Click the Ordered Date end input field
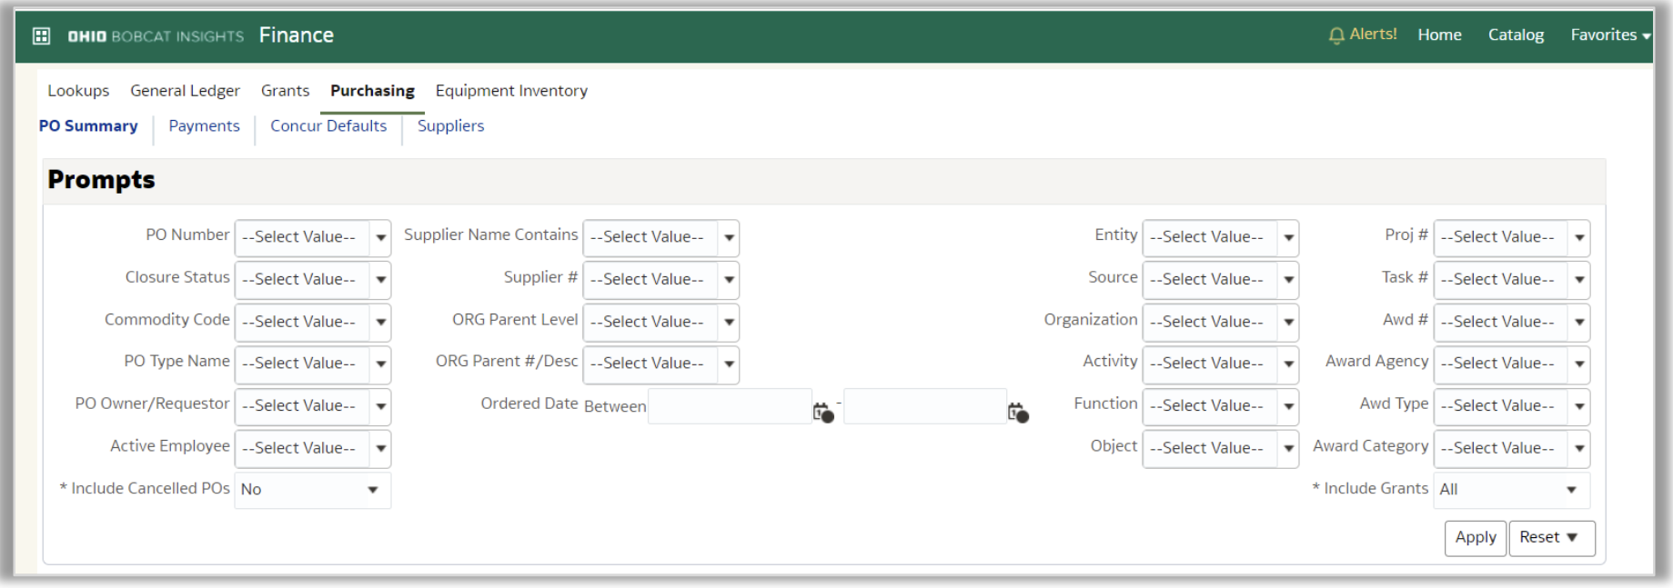This screenshot has width=1673, height=588. 924,406
